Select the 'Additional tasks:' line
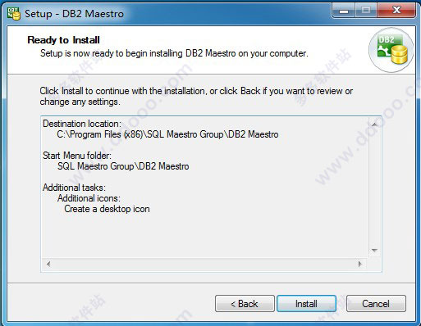 point(74,188)
